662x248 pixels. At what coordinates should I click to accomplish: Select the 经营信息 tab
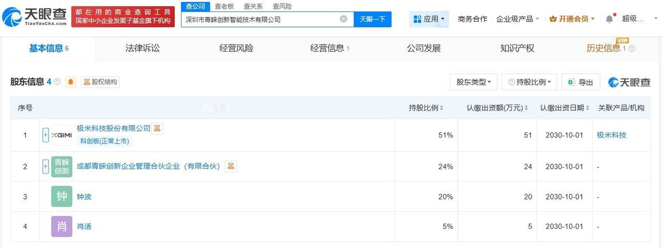click(x=329, y=49)
